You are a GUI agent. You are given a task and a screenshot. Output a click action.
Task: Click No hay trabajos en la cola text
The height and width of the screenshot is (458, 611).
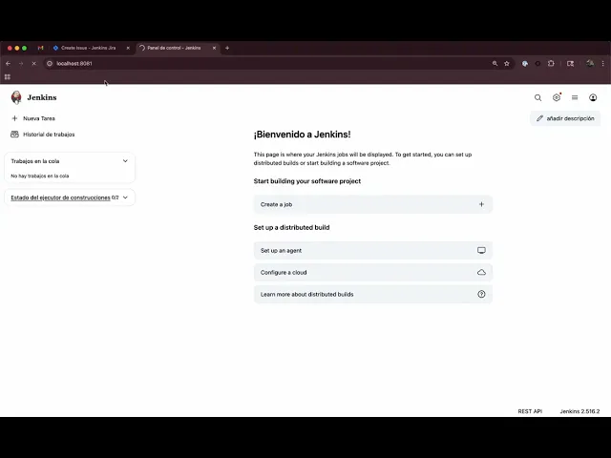point(40,176)
